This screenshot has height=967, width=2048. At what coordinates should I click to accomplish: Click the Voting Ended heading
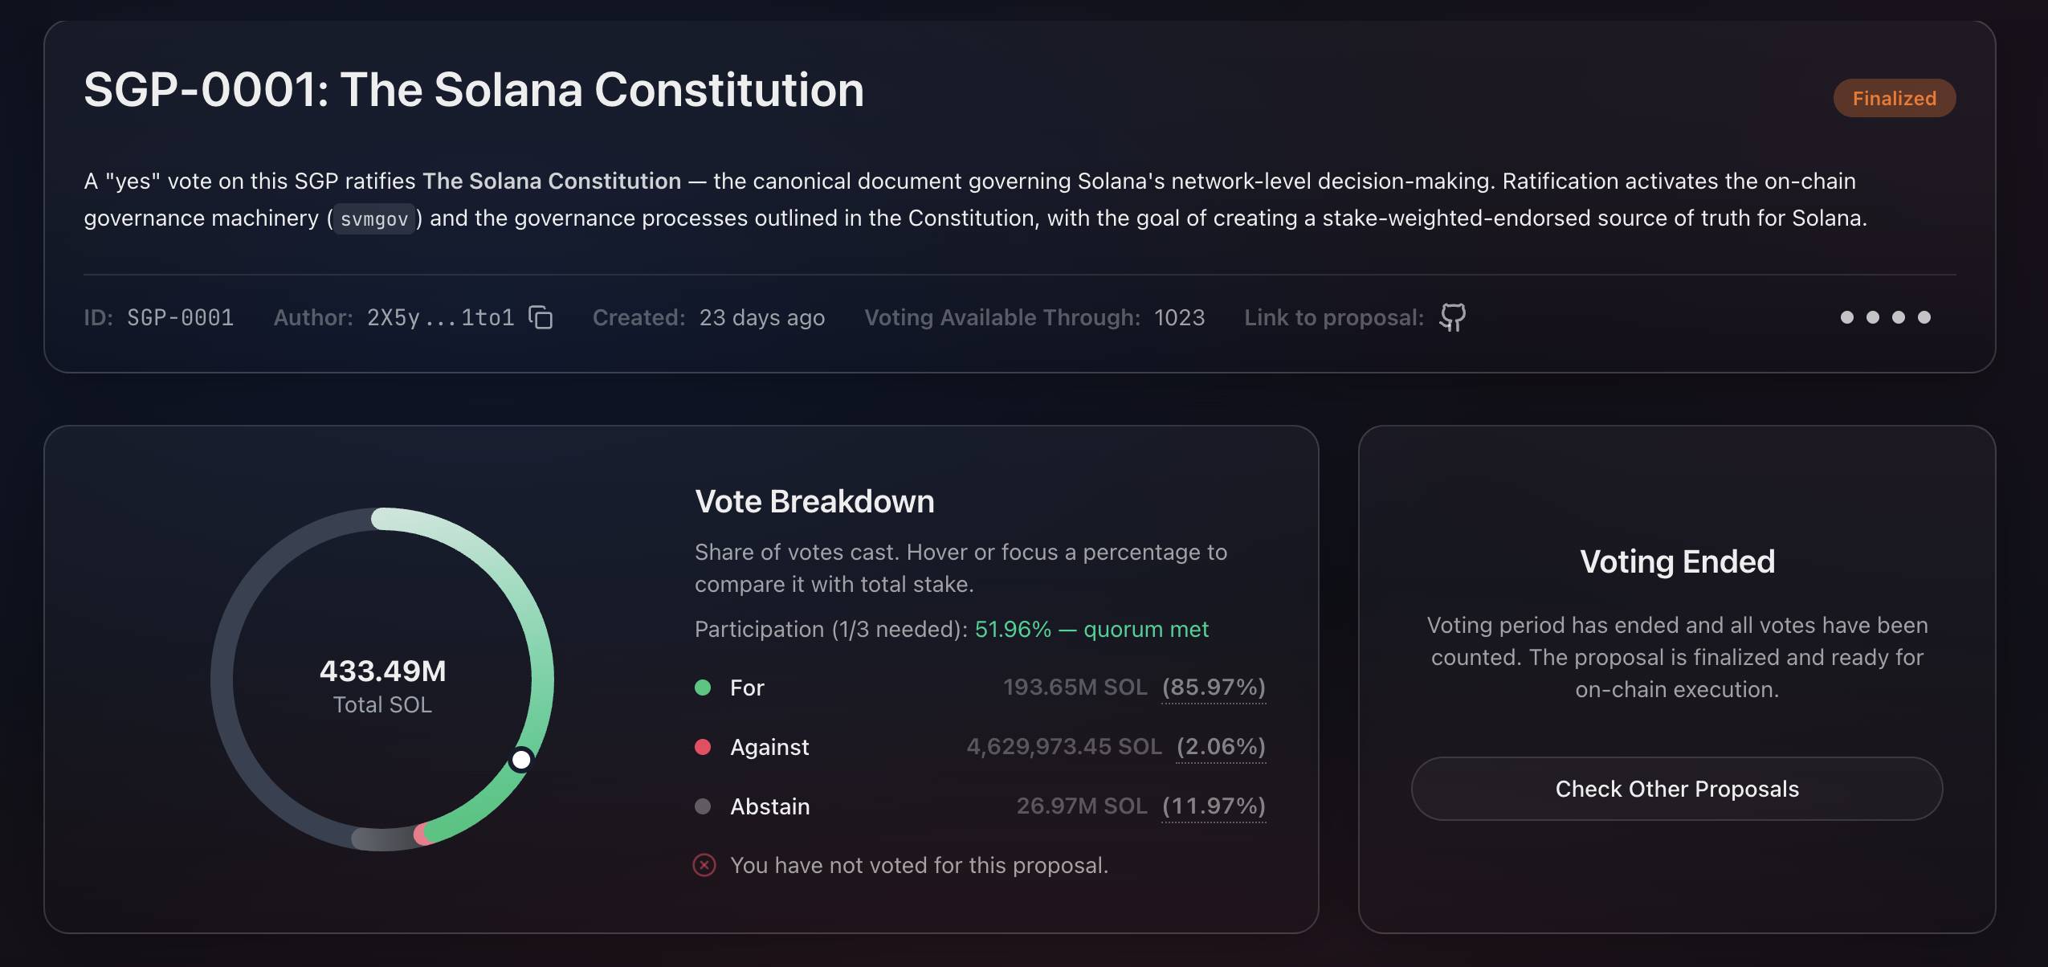click(1677, 561)
